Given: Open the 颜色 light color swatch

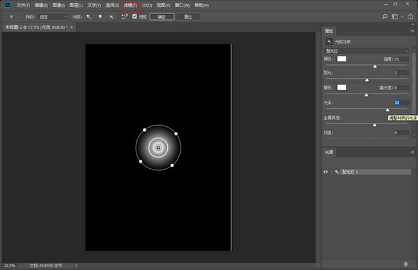Looking at the screenshot, I should [x=341, y=59].
